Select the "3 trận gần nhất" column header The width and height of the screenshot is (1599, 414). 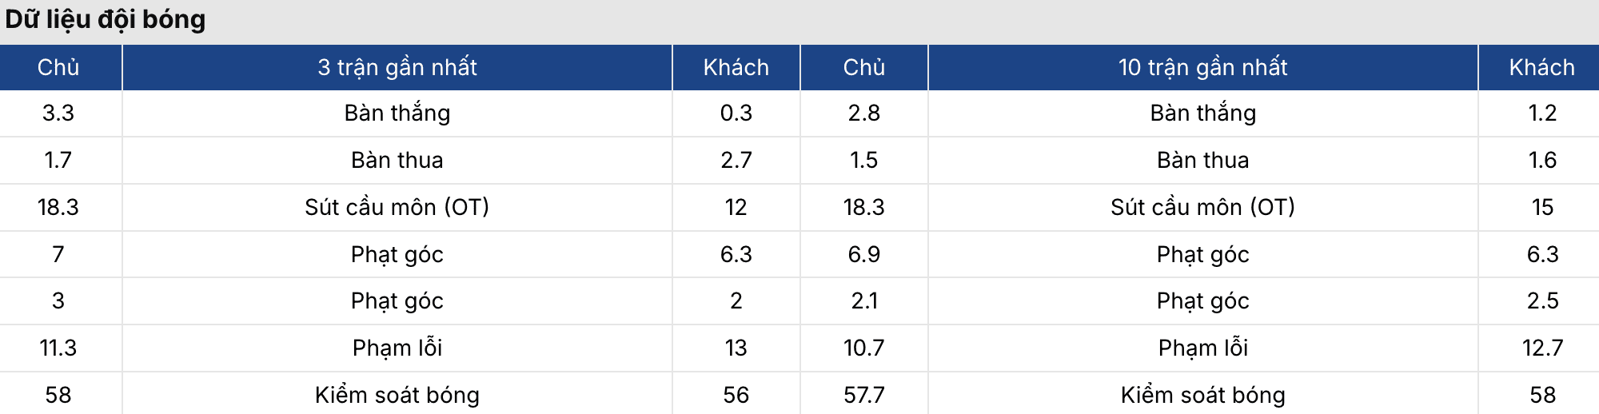pyautogui.click(x=397, y=67)
